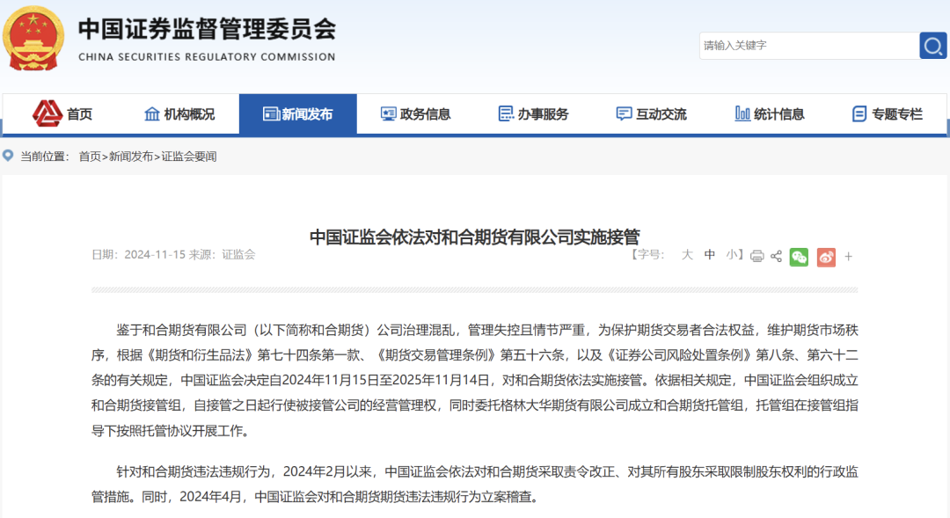Click the English name CHINA SECURITIES REGULATORY COMMISSION
Screen dimensions: 950x518
point(207,57)
